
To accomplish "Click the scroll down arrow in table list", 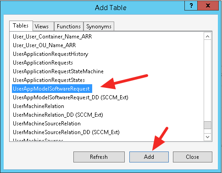I will tap(207, 137).
